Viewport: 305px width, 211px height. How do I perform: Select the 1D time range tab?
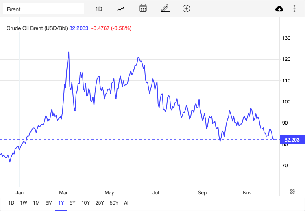11,203
